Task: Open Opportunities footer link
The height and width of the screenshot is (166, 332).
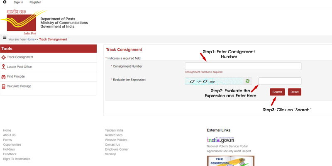Action: [x=12, y=144]
